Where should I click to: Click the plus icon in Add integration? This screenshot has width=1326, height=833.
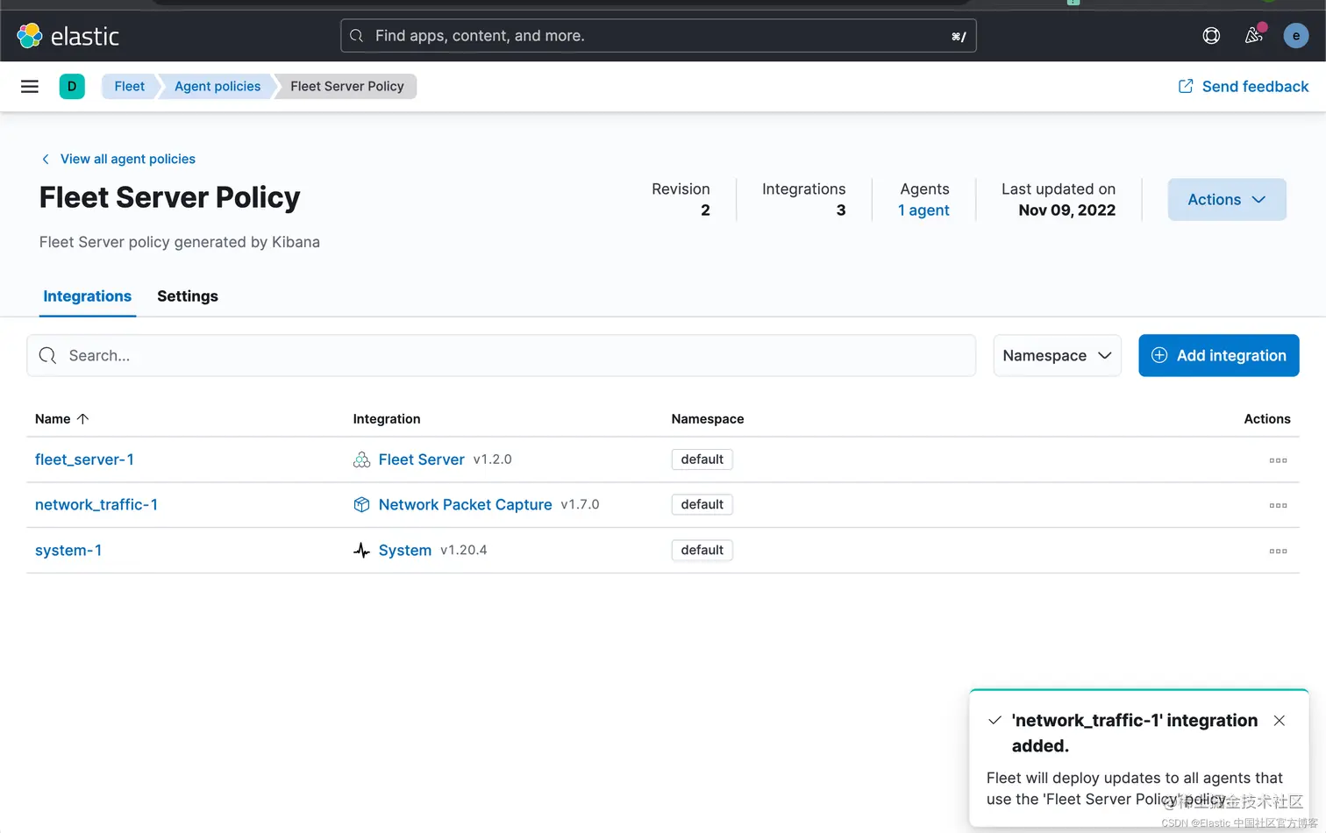tap(1158, 355)
